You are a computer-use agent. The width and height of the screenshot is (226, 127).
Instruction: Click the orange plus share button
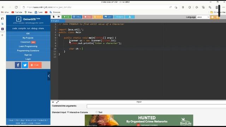(35, 65)
